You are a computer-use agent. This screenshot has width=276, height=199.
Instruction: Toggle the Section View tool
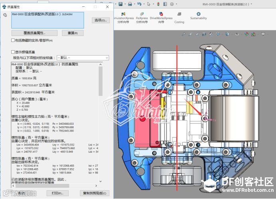(204, 34)
